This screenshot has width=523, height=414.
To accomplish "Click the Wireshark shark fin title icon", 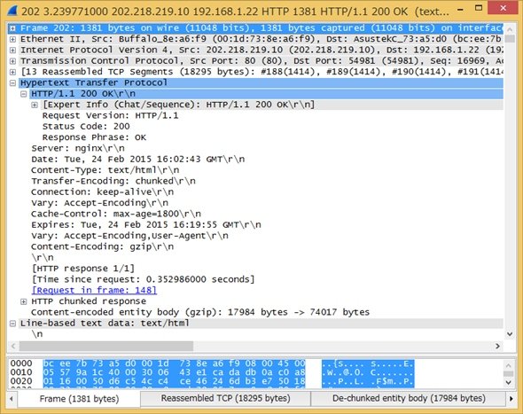I will pyautogui.click(x=12, y=11).
